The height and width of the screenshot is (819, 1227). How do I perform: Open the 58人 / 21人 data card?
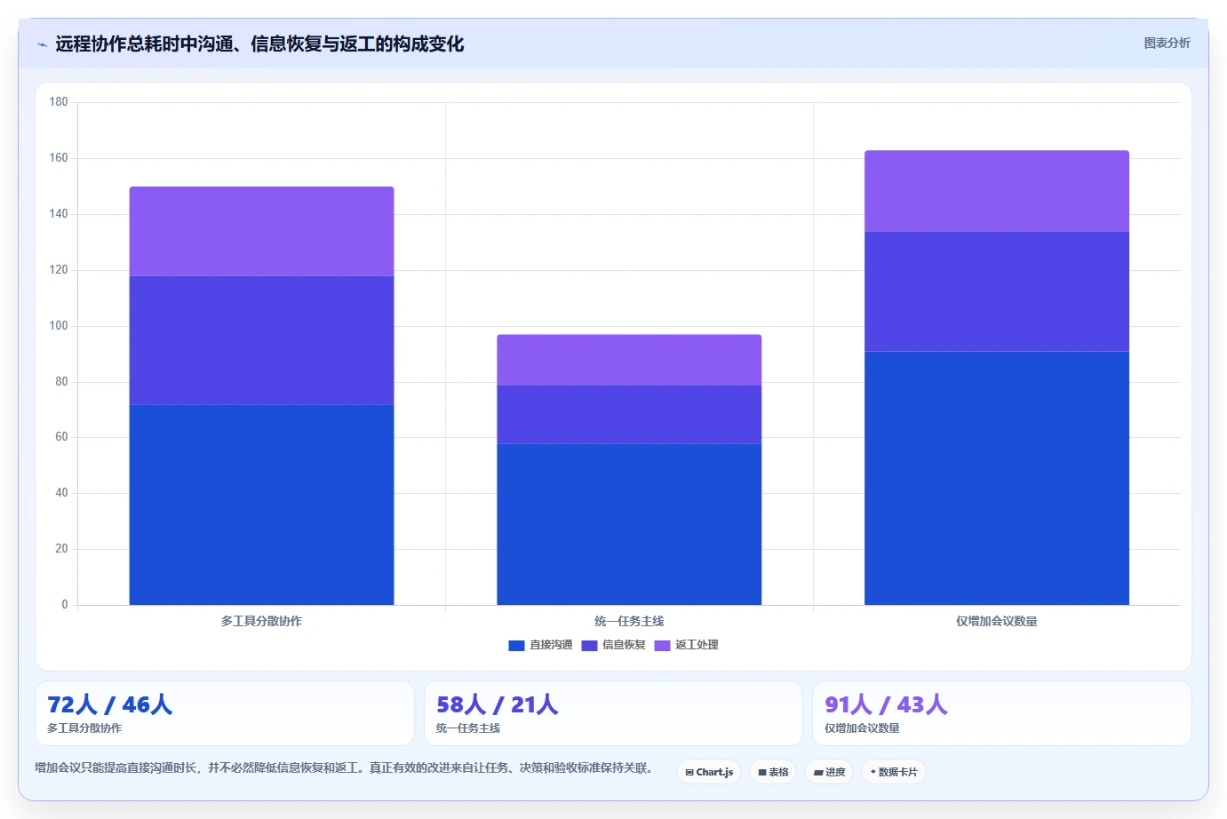pyautogui.click(x=613, y=713)
